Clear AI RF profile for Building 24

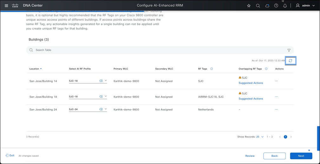101,109
